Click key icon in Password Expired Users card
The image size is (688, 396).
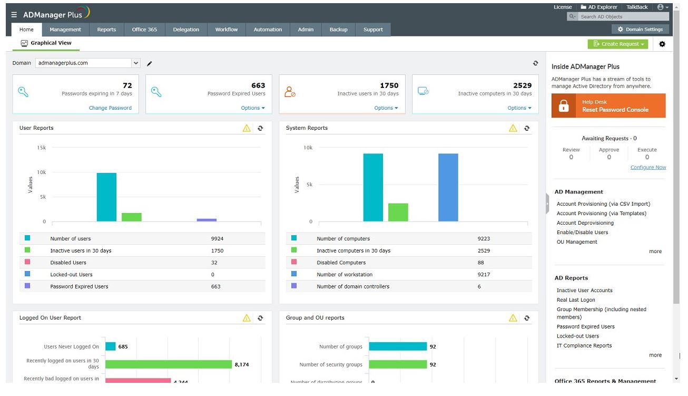pyautogui.click(x=156, y=92)
